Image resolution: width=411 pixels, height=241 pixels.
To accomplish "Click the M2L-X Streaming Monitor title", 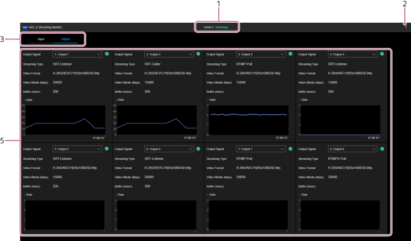I will tap(46, 26).
